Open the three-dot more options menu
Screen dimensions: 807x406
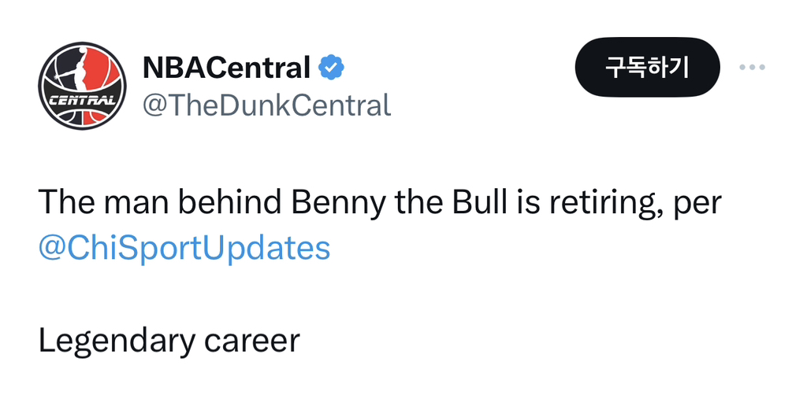click(x=752, y=68)
